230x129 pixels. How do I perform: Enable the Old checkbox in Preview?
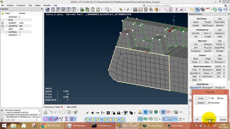click(x=209, y=98)
